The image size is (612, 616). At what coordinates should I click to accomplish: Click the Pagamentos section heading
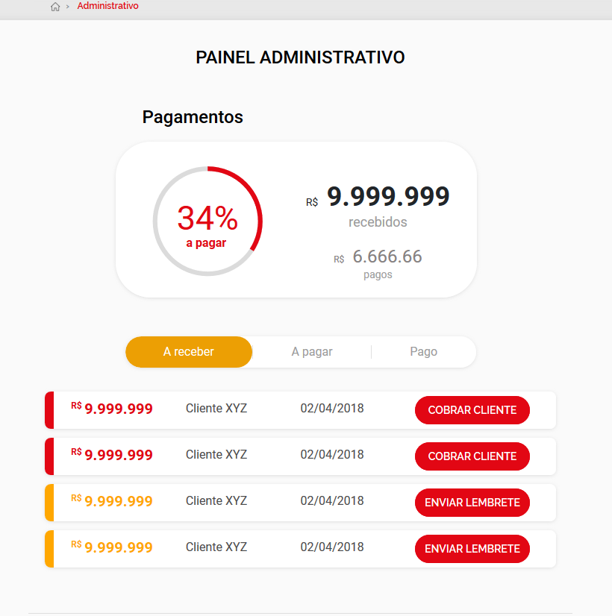193,117
